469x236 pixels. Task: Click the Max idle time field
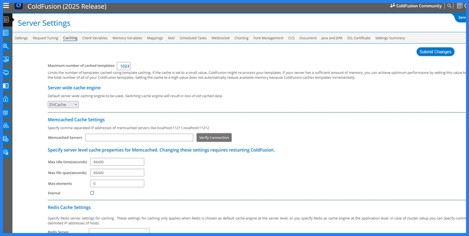[118, 162]
